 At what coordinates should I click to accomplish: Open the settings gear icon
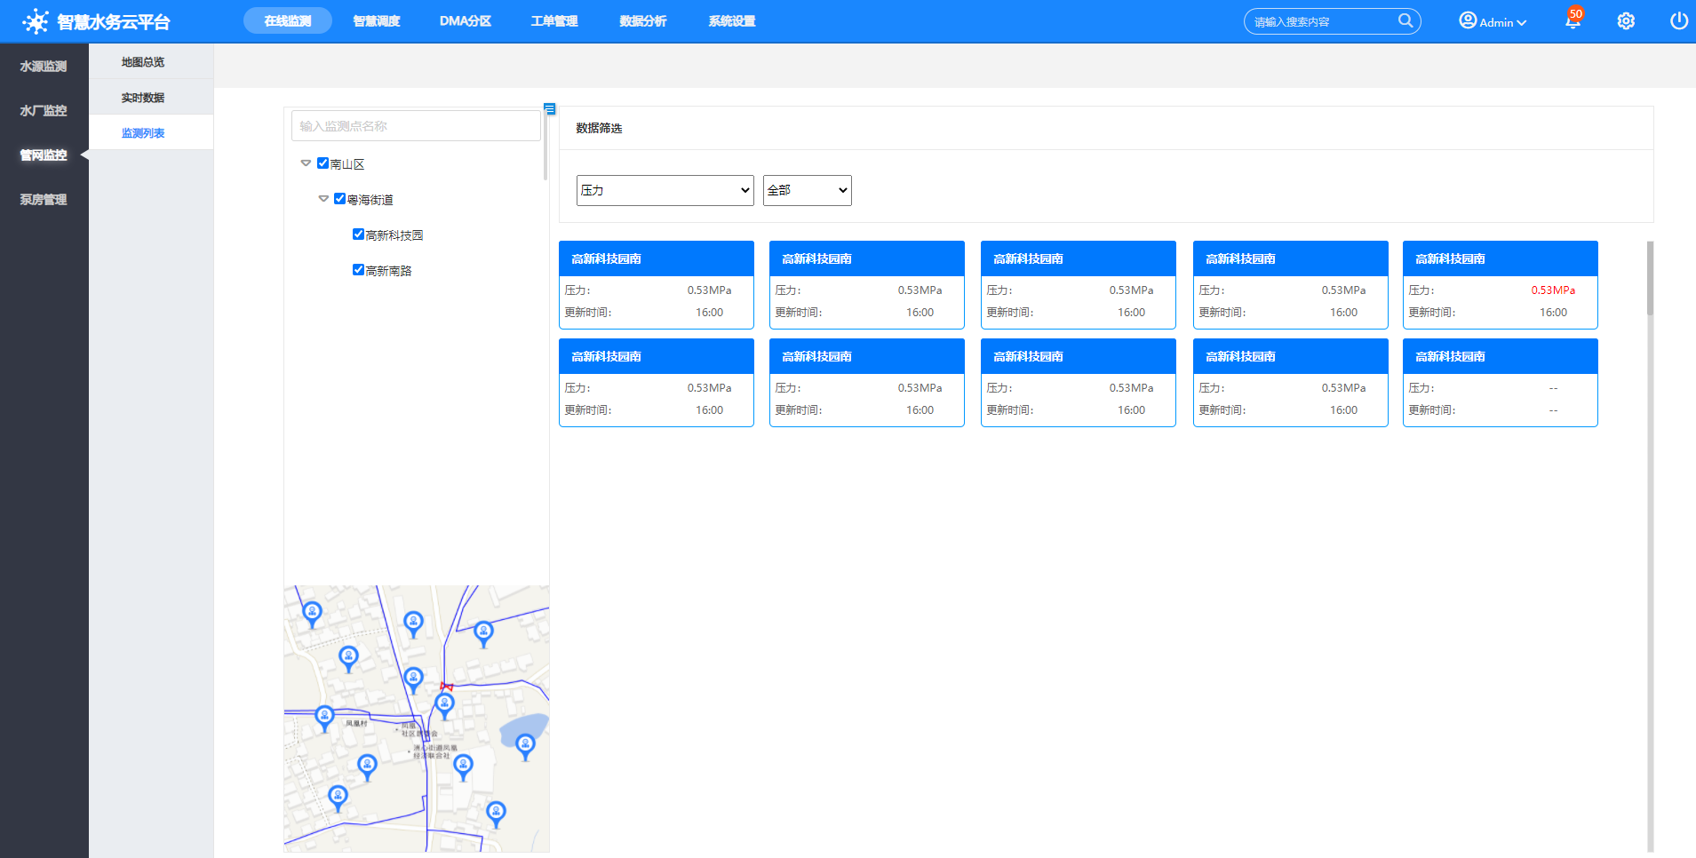(x=1626, y=21)
